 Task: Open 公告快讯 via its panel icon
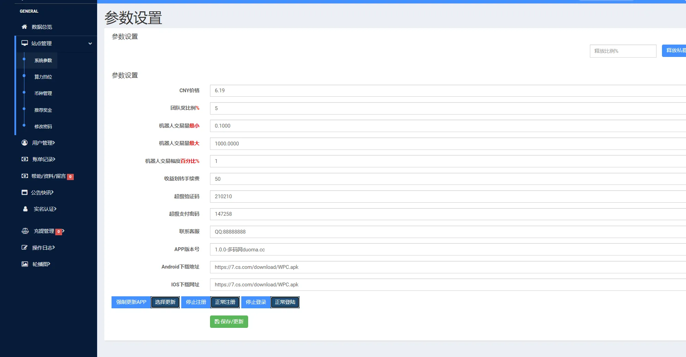pyautogui.click(x=24, y=192)
